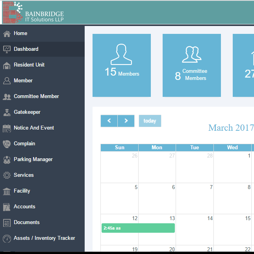The height and width of the screenshot is (254, 254).
Task: Select March 14 calendar cell
Action: (x=195, y=230)
